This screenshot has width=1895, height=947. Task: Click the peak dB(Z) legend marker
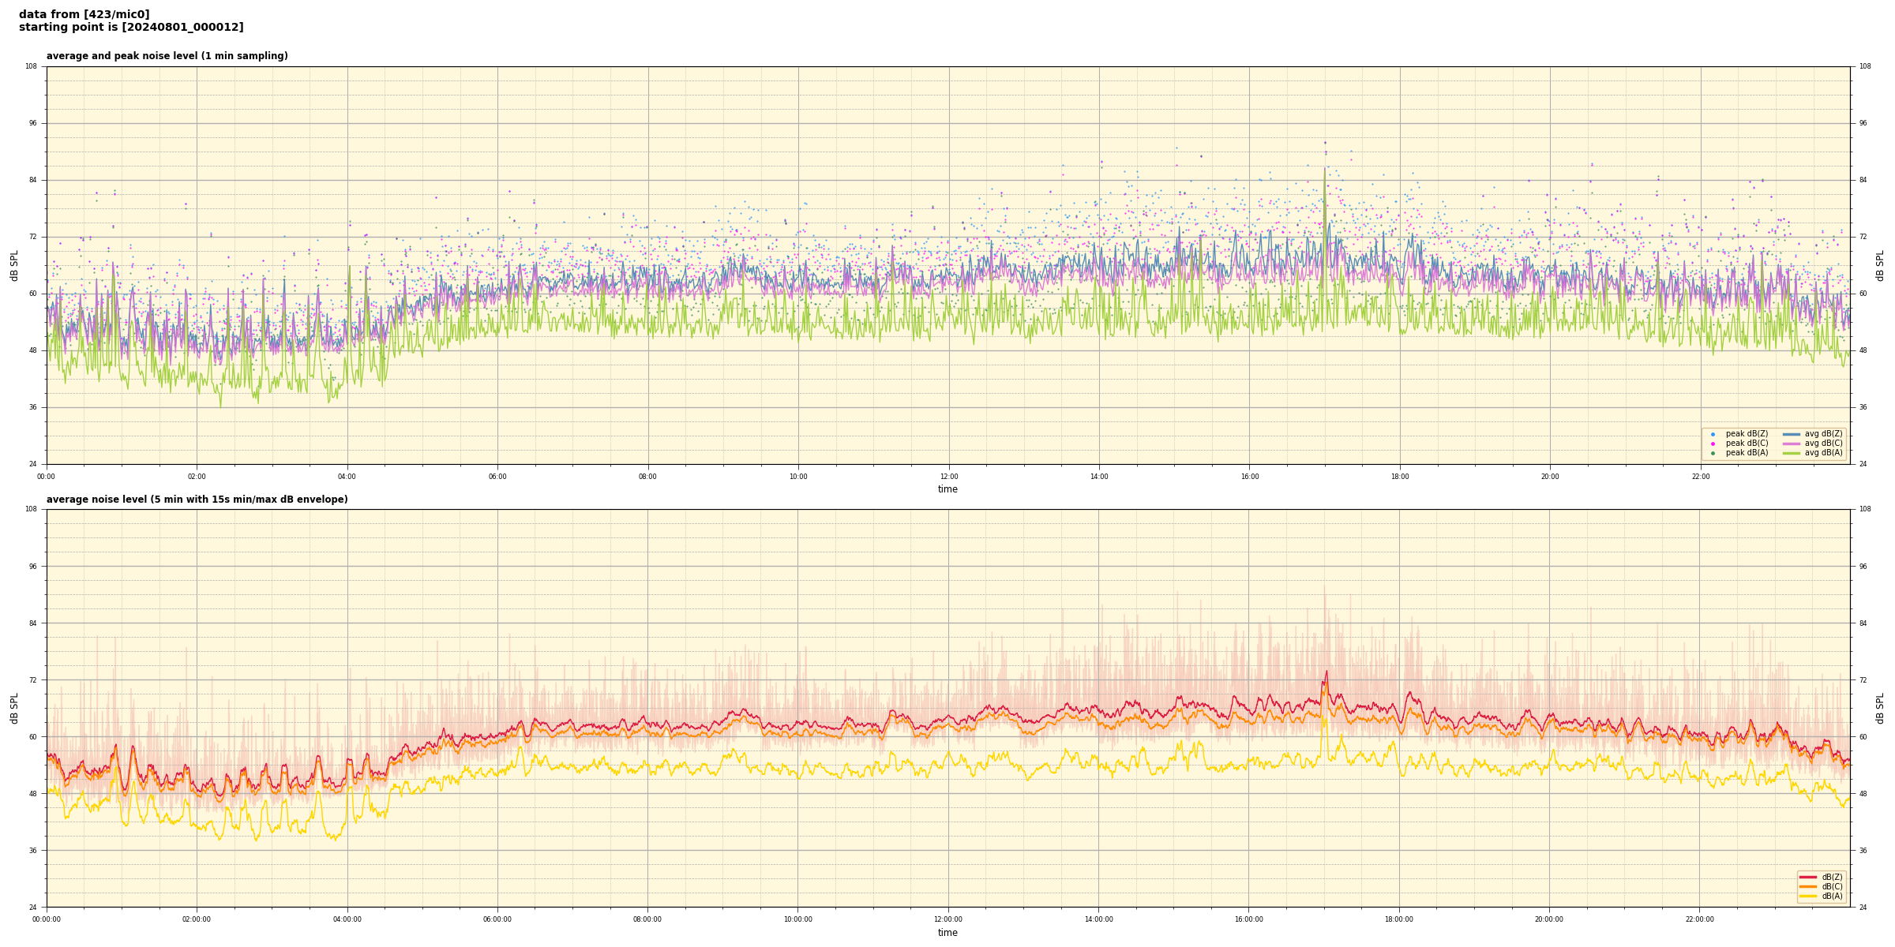[1713, 434]
